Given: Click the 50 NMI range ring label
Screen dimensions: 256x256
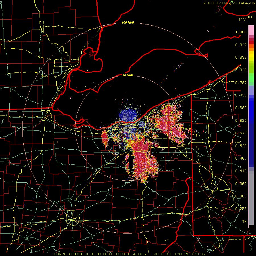Looking at the screenshot, I should pos(128,75).
